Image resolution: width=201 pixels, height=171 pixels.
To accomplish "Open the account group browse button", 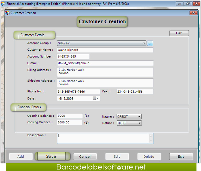I will tap(150, 43).
